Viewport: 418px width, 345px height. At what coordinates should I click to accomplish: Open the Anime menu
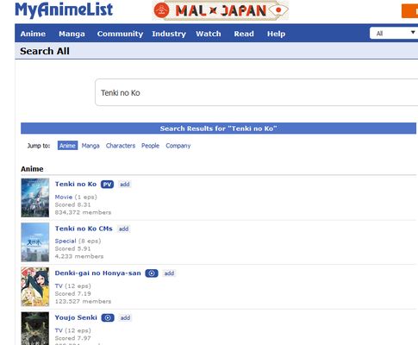point(33,34)
